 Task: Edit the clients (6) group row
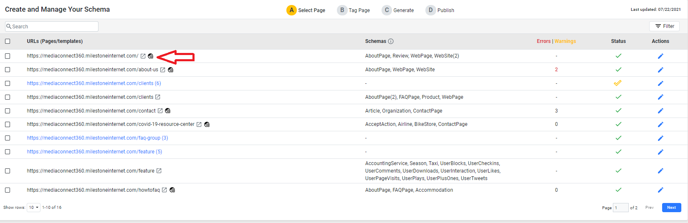click(660, 83)
